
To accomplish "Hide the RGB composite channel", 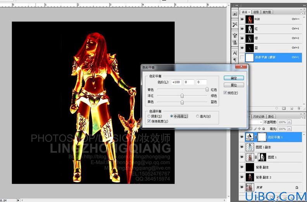I will pos(242,19).
